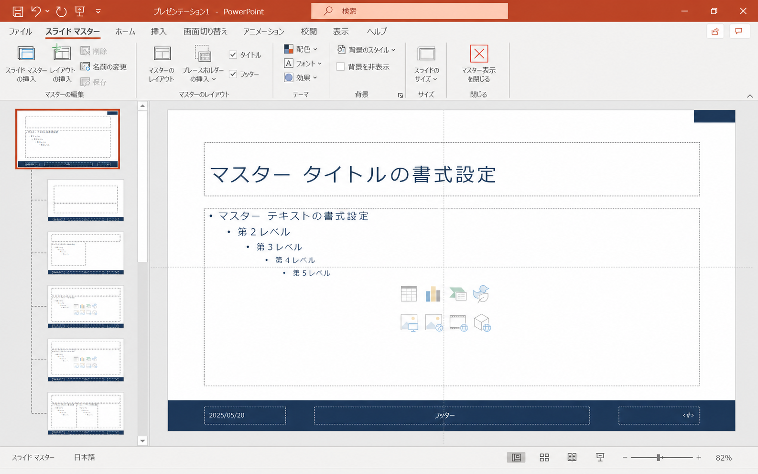Image resolution: width=758 pixels, height=474 pixels.
Task: Click the zoom slider handle
Action: click(x=659, y=457)
